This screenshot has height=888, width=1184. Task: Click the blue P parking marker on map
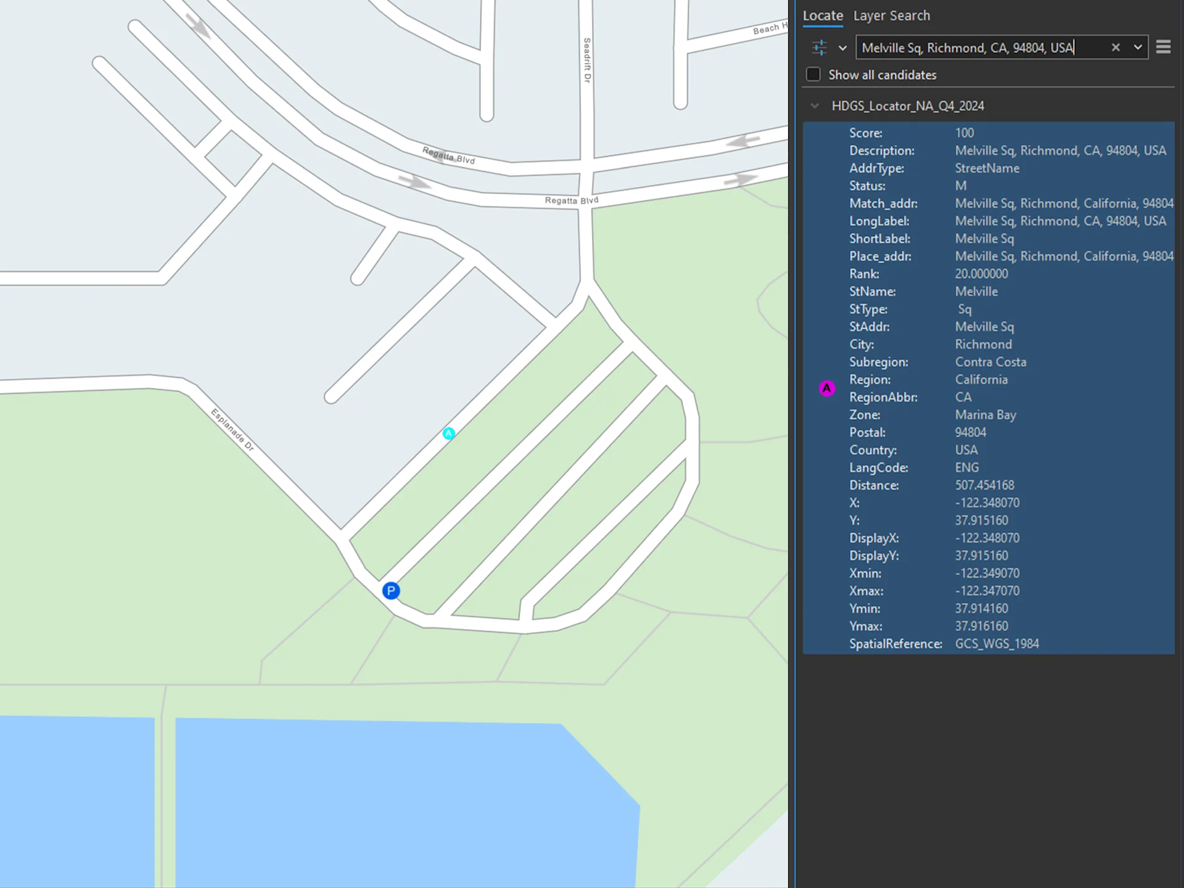[x=391, y=590]
